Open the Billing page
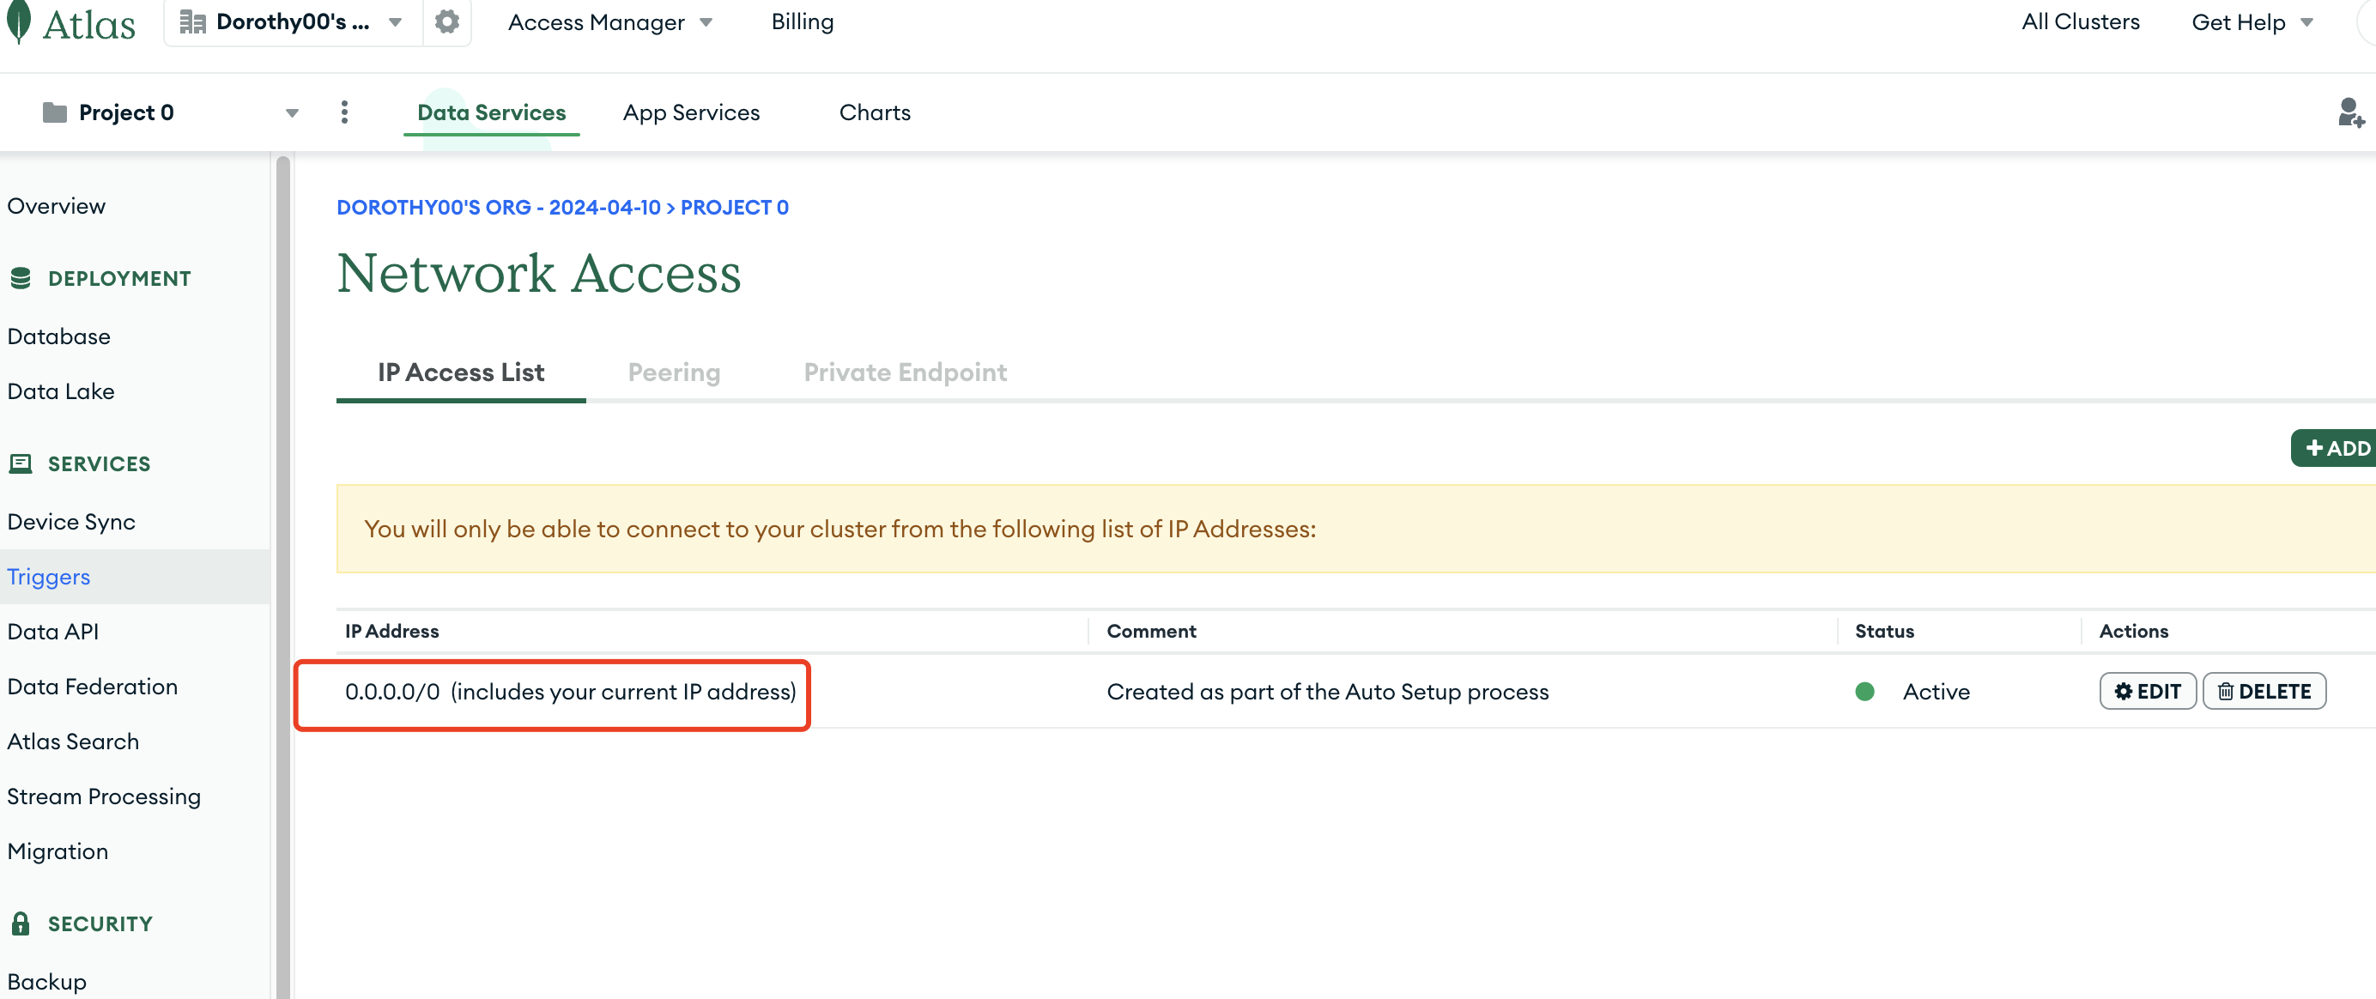Image resolution: width=2376 pixels, height=999 pixels. (802, 22)
